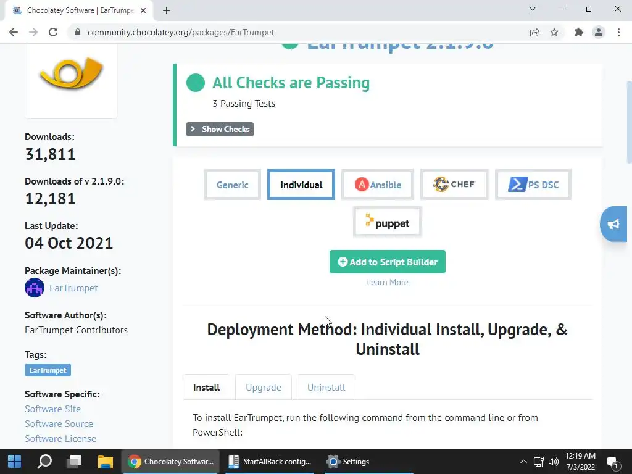The height and width of the screenshot is (474, 632).
Task: Select the Chef deployment method
Action: coord(454,185)
